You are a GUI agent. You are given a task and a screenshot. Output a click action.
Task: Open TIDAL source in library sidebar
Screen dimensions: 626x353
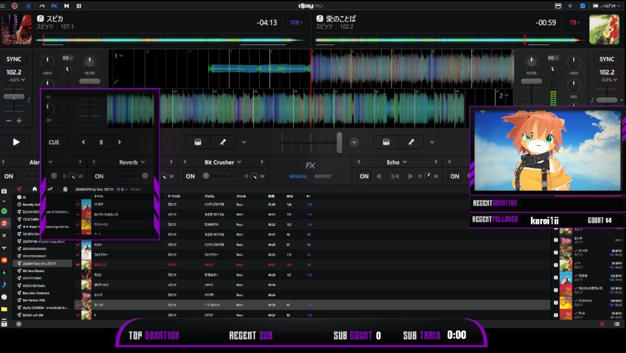4,248
